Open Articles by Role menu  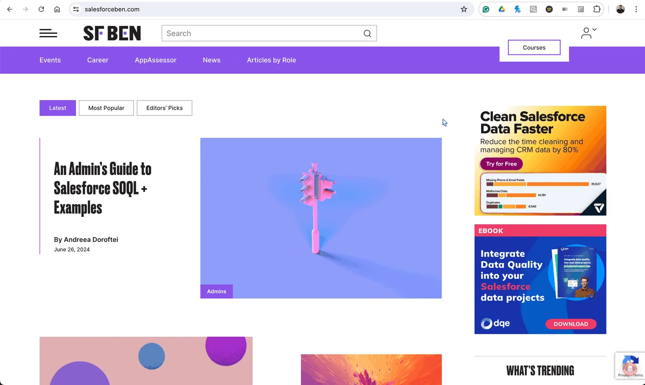[272, 60]
